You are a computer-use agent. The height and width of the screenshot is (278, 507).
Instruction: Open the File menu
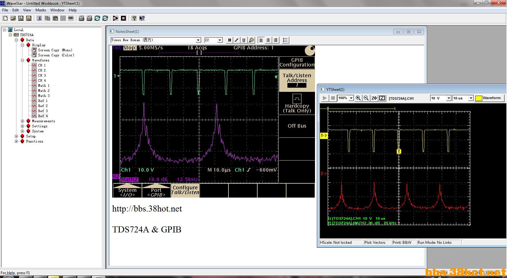[x=5, y=10]
